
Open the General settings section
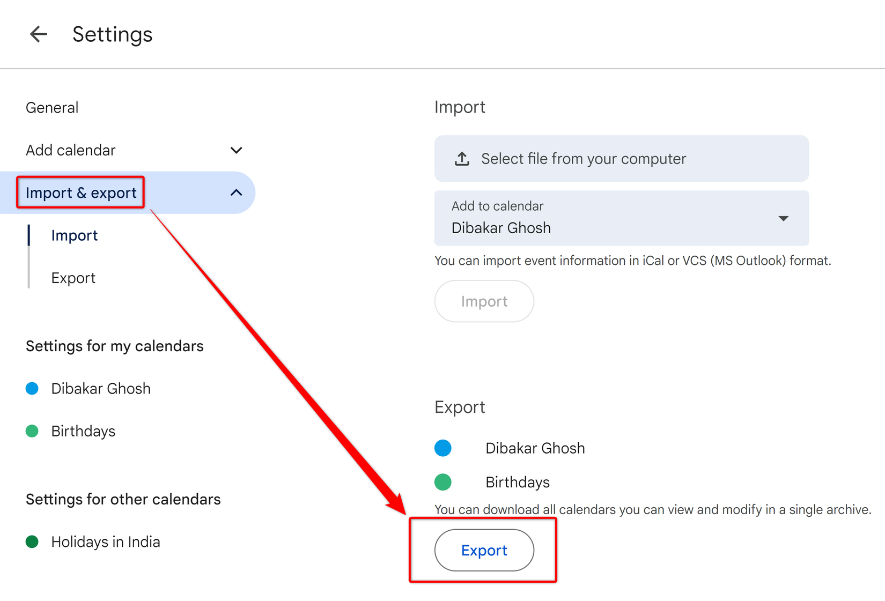[52, 107]
